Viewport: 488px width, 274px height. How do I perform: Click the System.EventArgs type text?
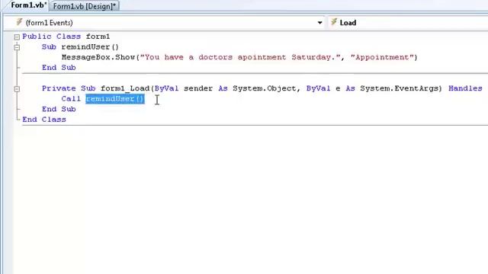point(399,88)
